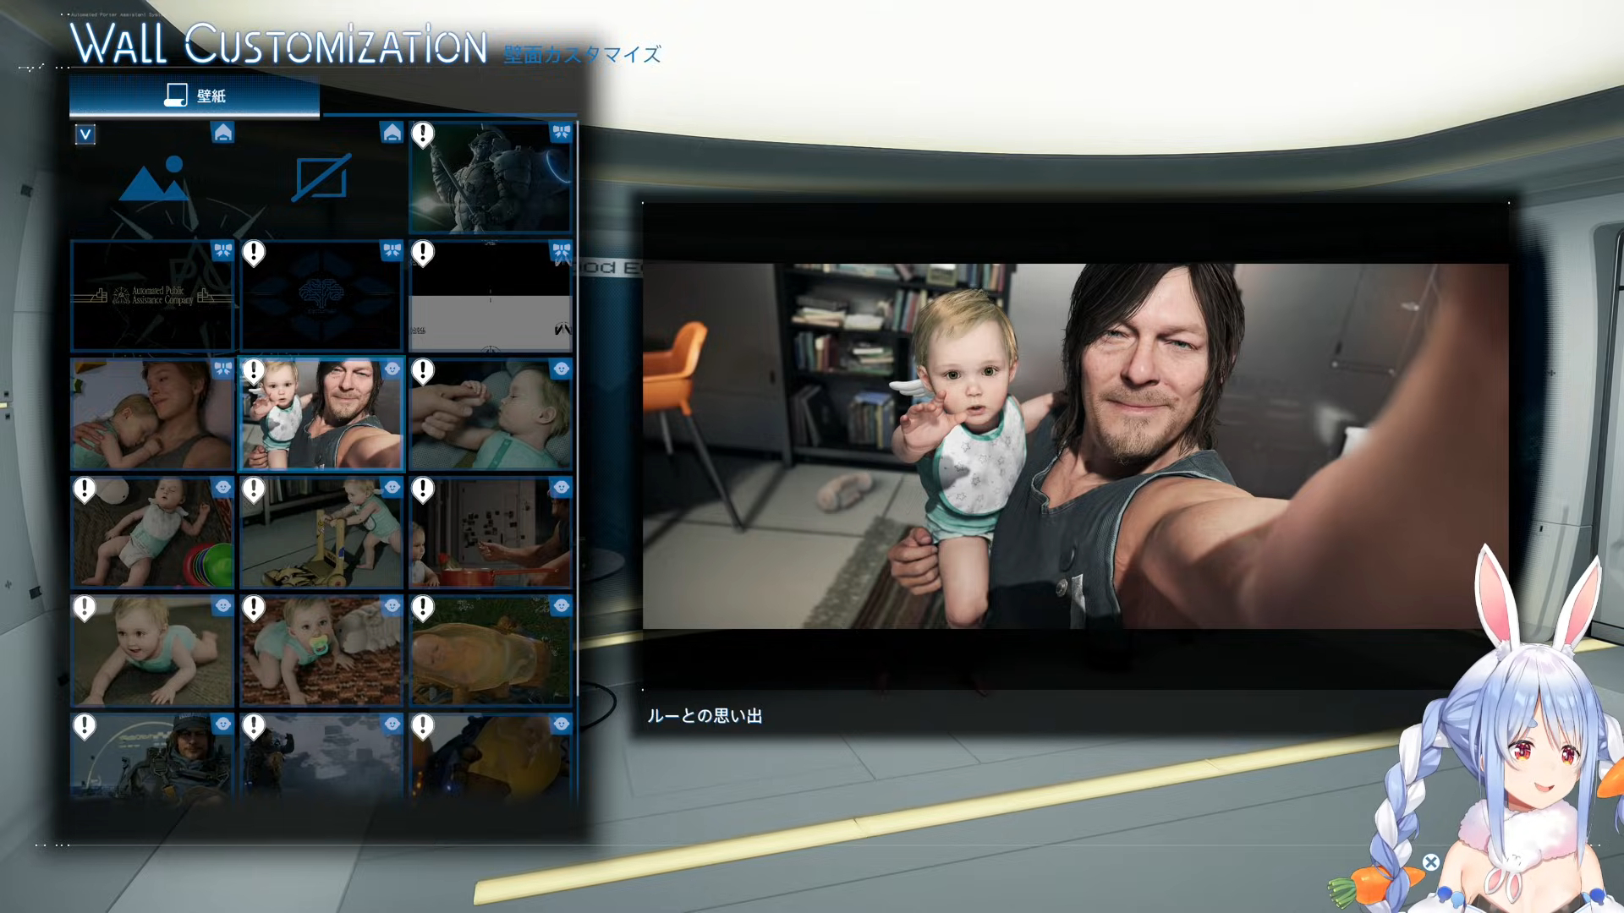Click the X button near carrot overlay
1624x913 pixels.
pos(1430,862)
